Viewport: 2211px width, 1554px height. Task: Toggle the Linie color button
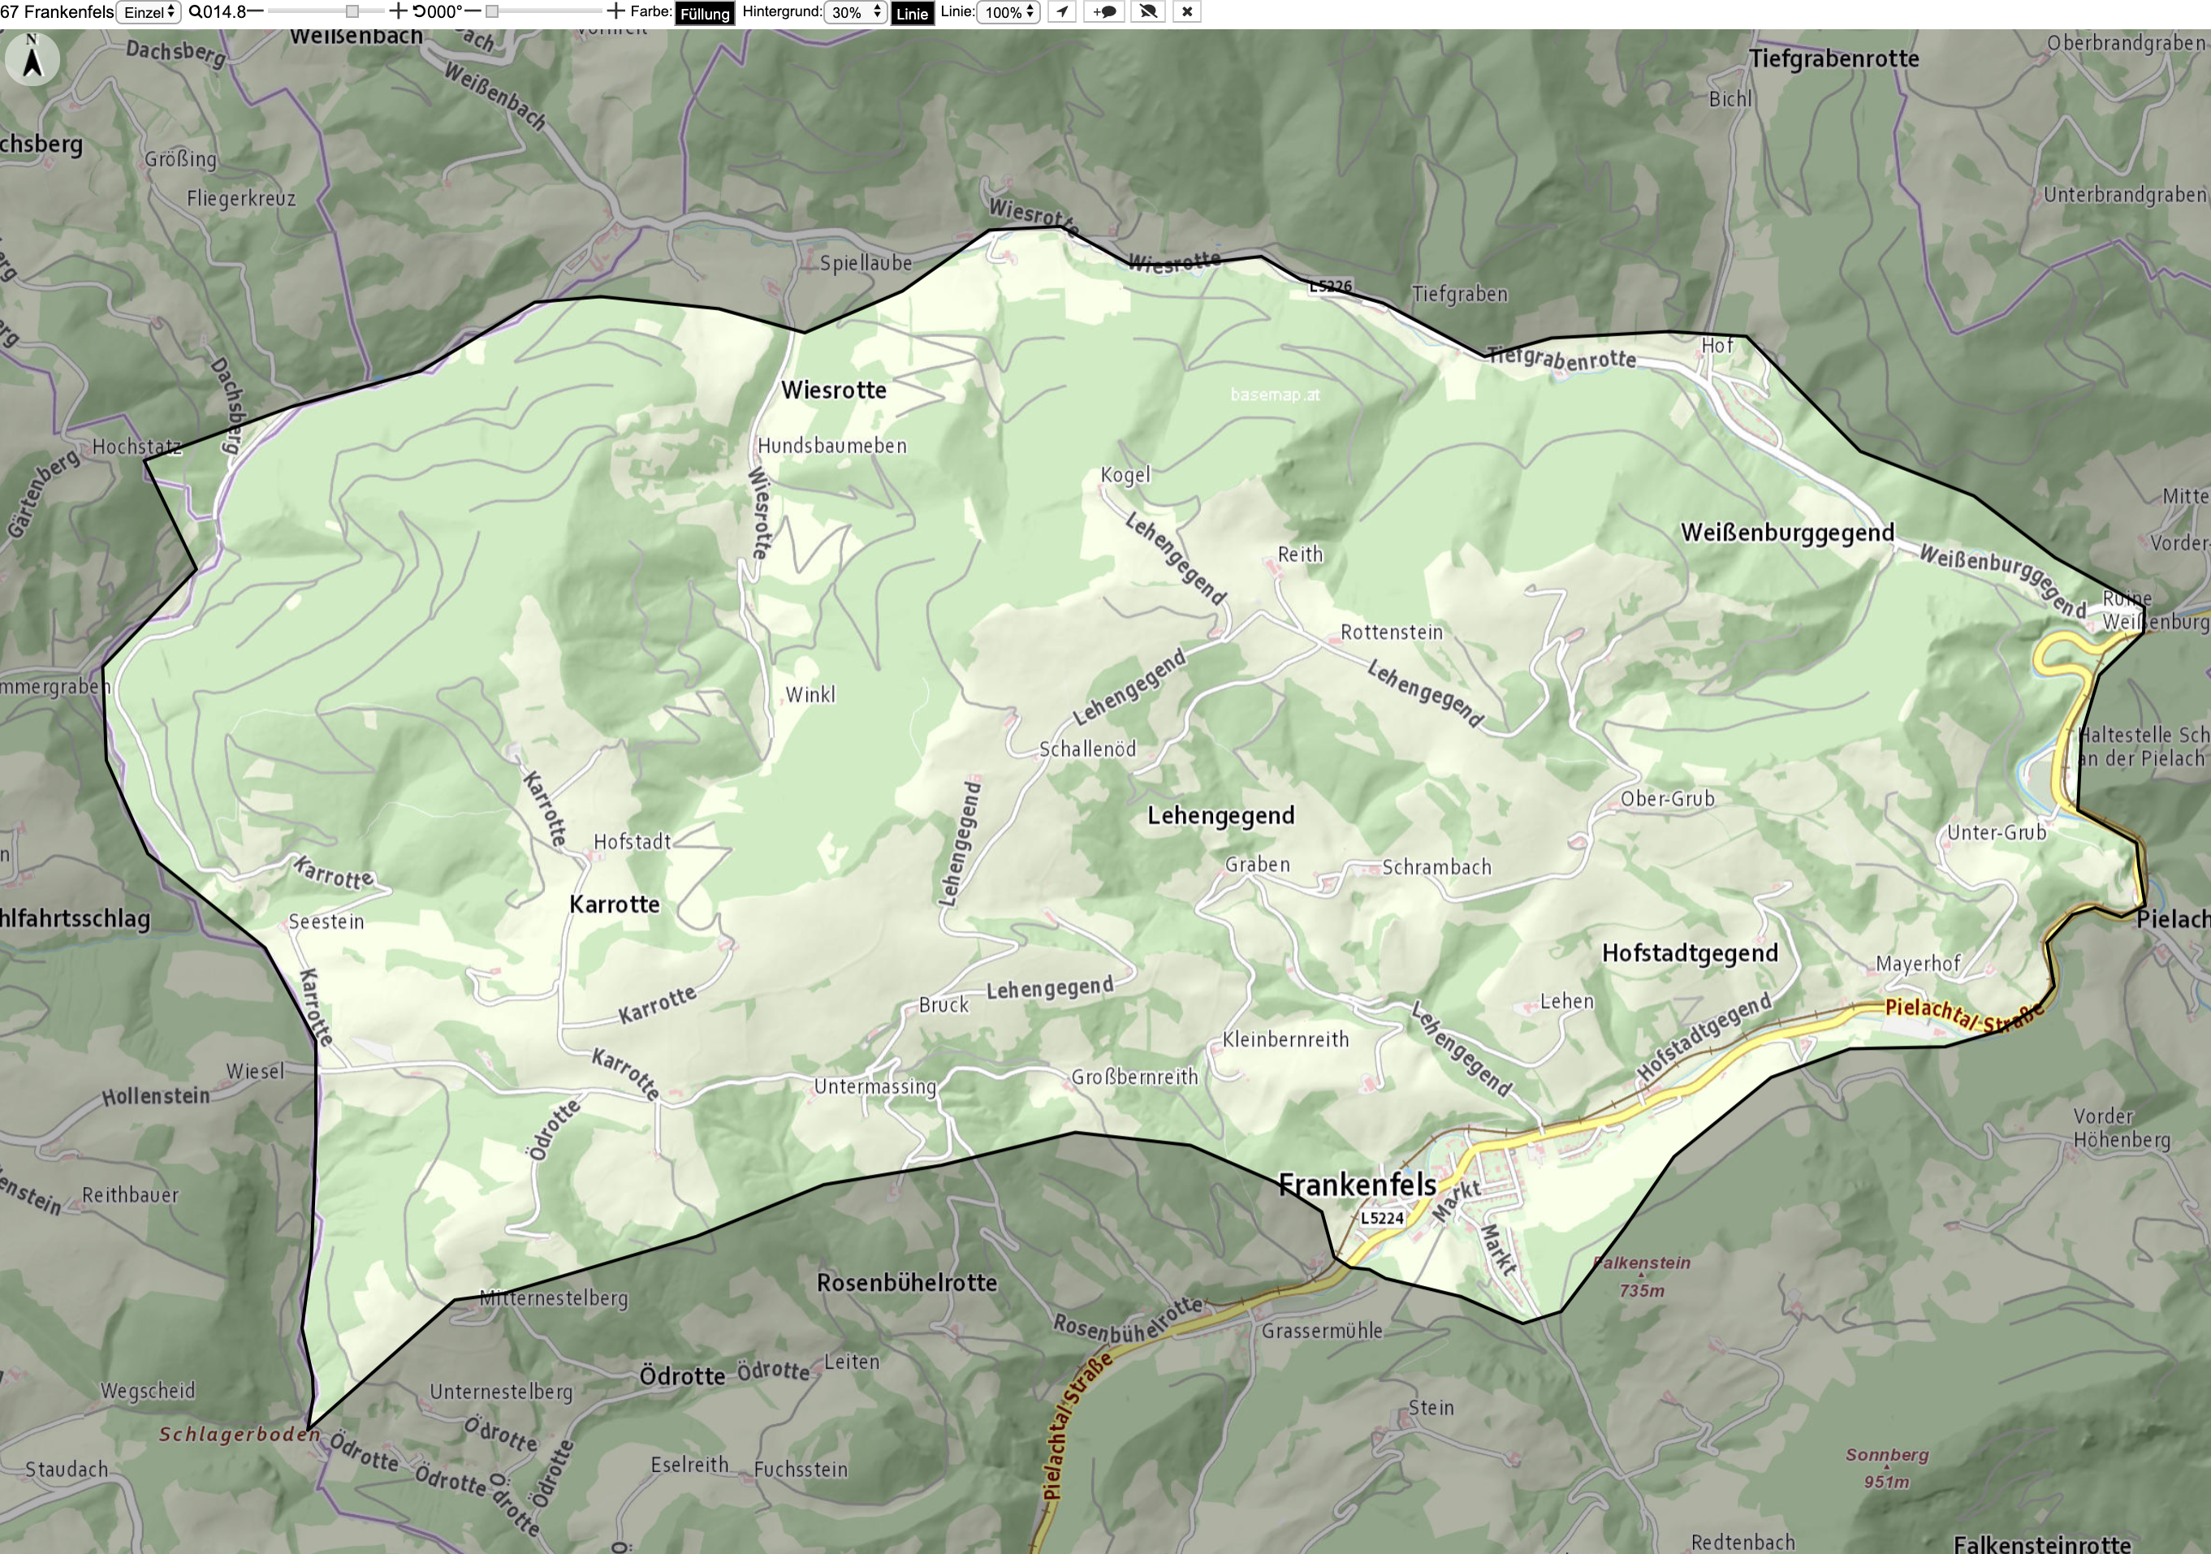(911, 12)
